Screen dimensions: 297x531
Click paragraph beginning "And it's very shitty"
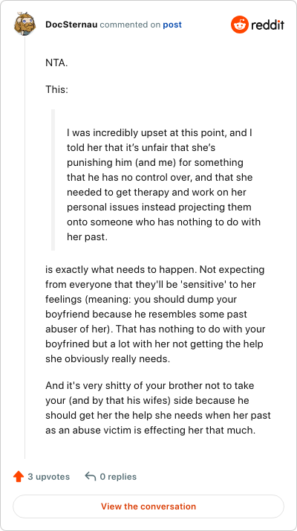point(158,408)
